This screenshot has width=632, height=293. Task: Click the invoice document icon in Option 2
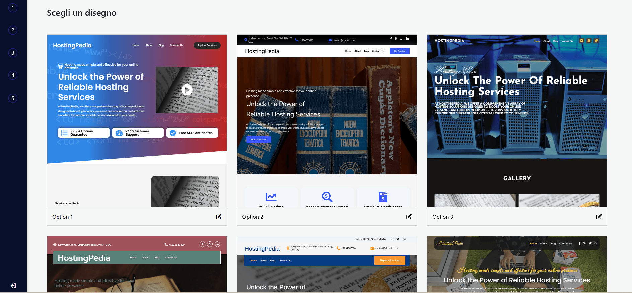[383, 197]
